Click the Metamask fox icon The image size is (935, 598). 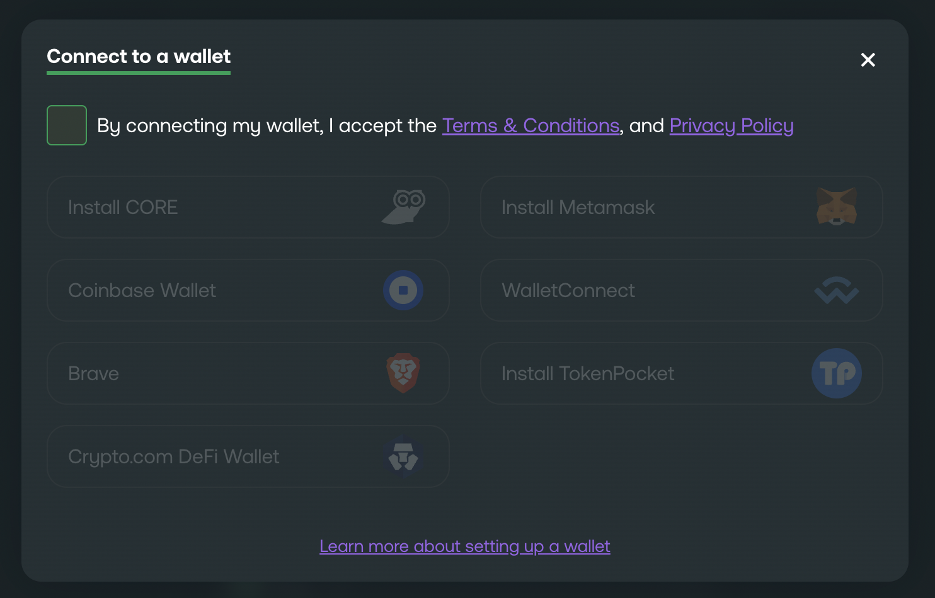pyautogui.click(x=836, y=207)
